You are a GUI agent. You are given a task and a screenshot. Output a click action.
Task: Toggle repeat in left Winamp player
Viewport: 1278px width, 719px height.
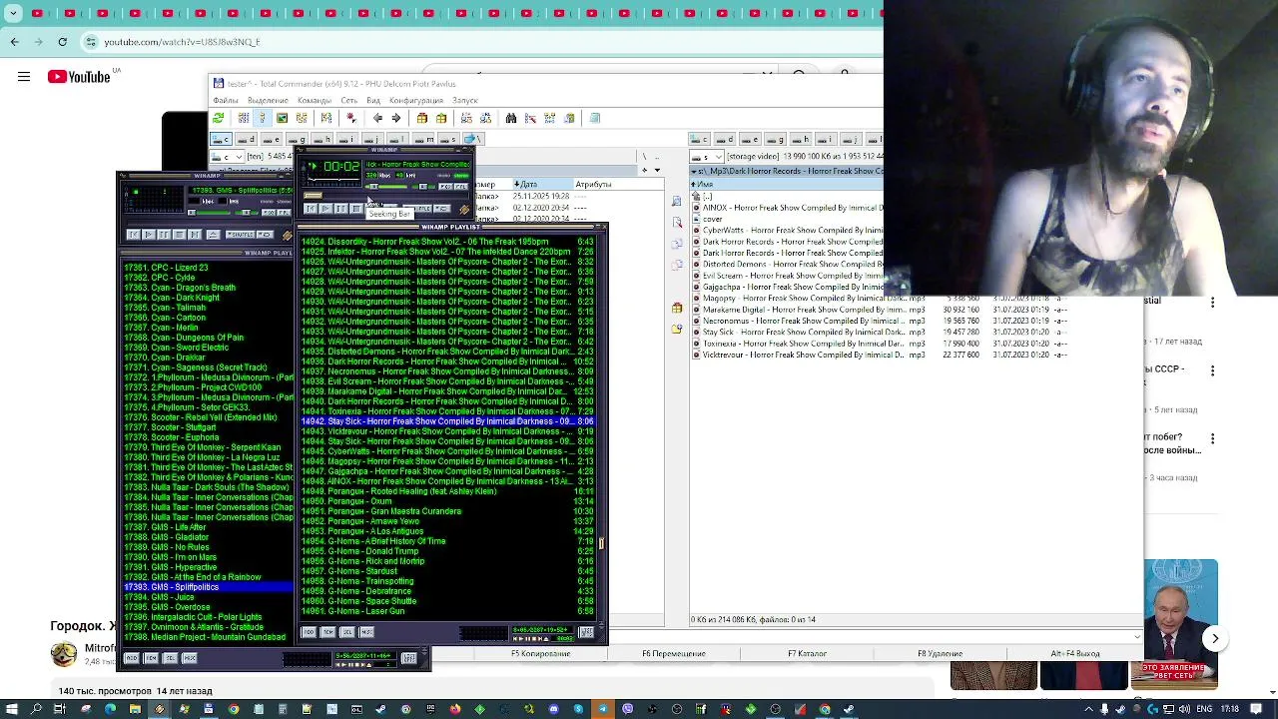(265, 235)
